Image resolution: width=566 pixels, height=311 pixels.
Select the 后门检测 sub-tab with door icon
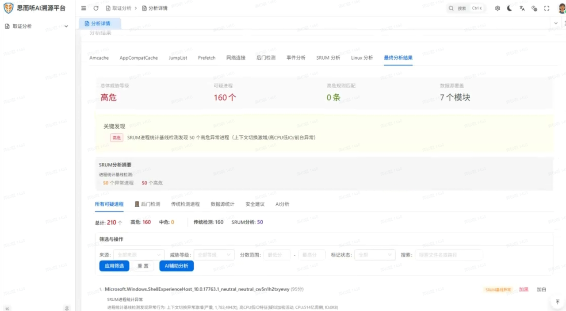[147, 204]
